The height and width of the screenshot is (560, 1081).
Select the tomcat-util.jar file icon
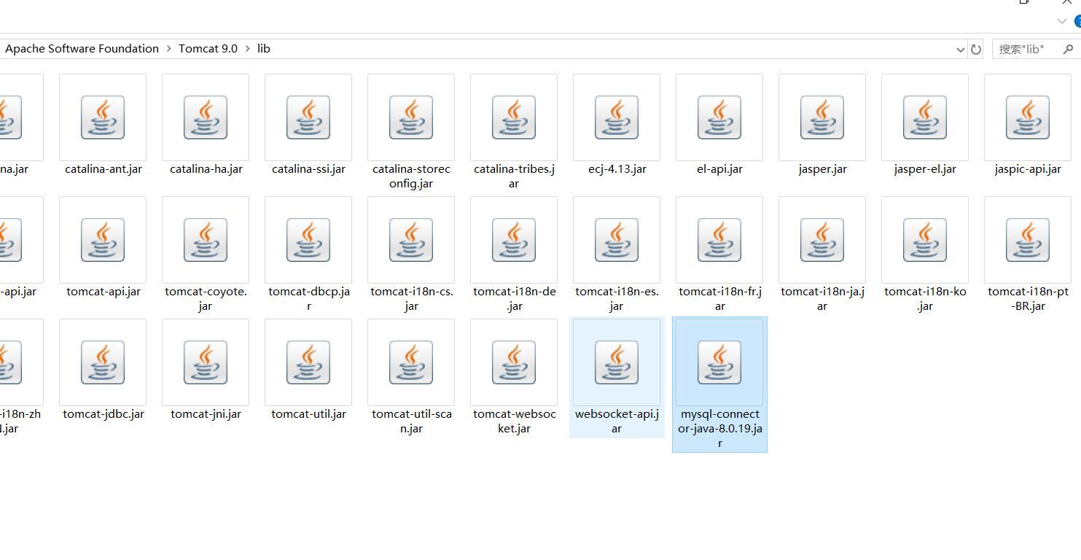pyautogui.click(x=308, y=362)
